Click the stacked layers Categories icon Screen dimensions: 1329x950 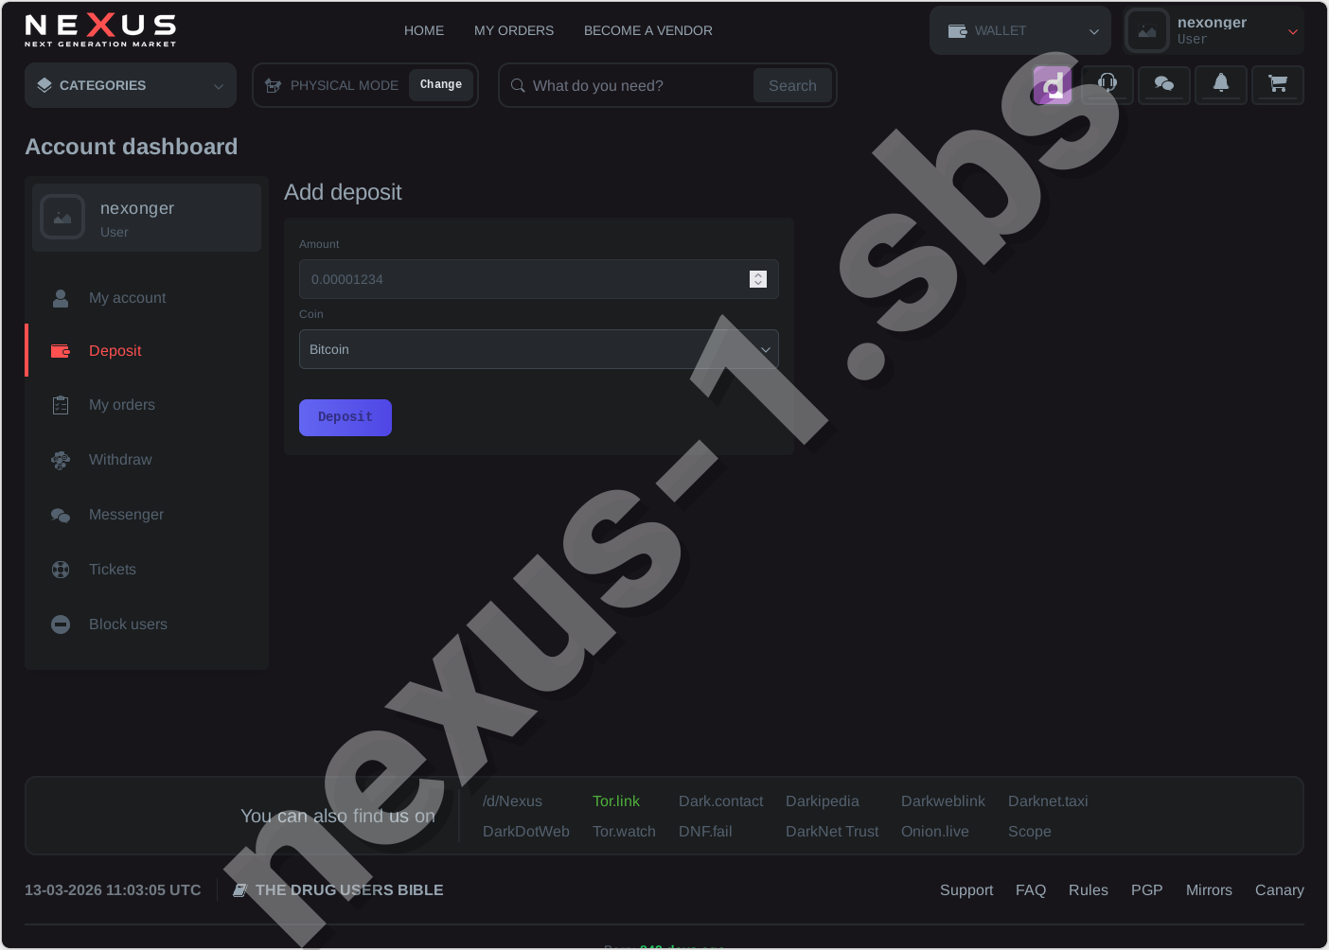[x=44, y=85]
